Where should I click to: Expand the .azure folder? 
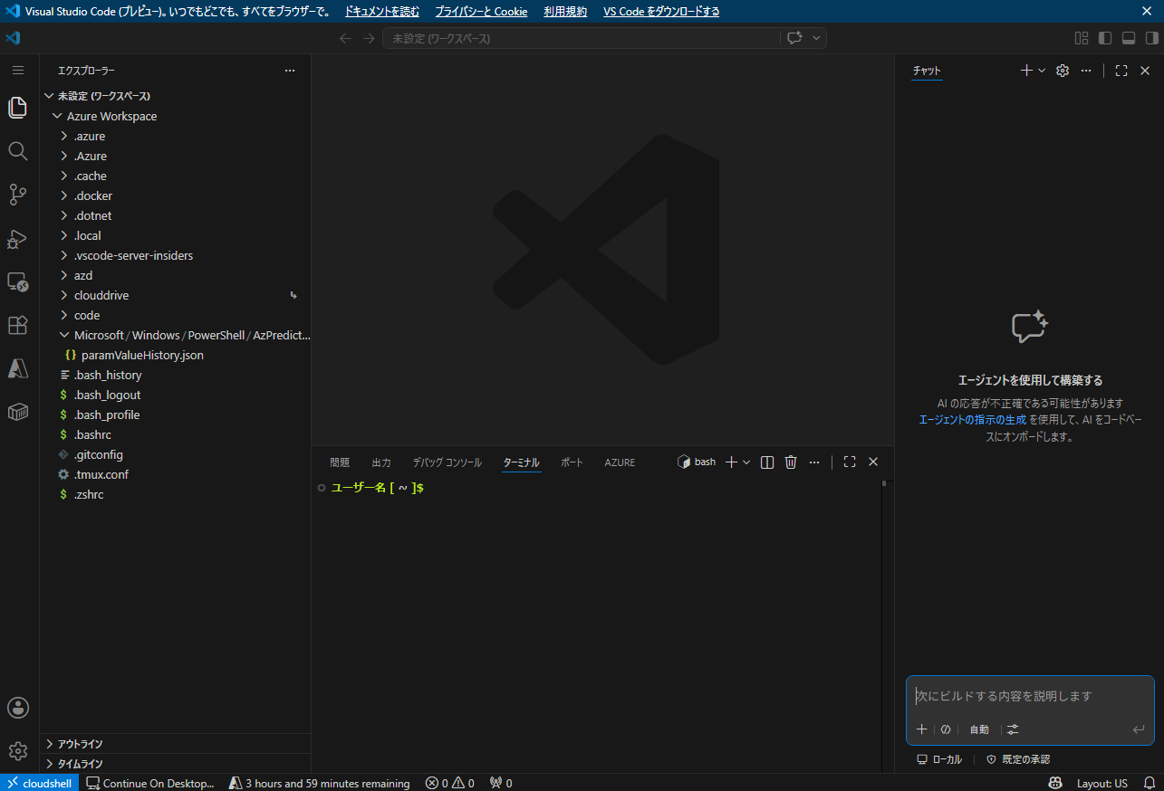[175, 136]
